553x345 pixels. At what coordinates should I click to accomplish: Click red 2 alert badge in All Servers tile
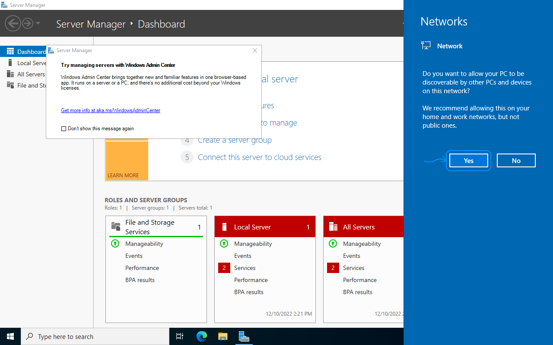tap(333, 268)
